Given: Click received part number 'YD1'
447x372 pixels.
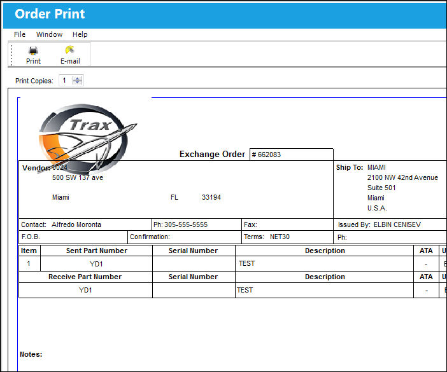Looking at the screenshot, I should 85,290.
